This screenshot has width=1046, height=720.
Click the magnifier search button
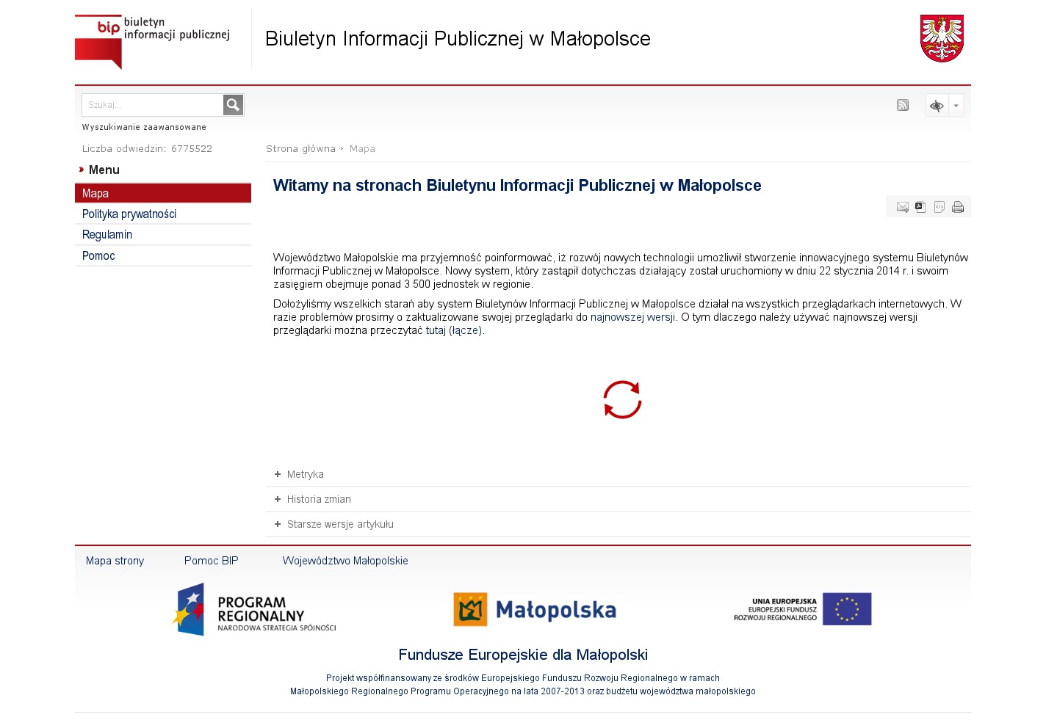[233, 105]
